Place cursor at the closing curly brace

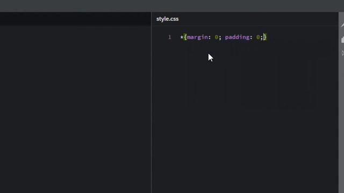265,37
